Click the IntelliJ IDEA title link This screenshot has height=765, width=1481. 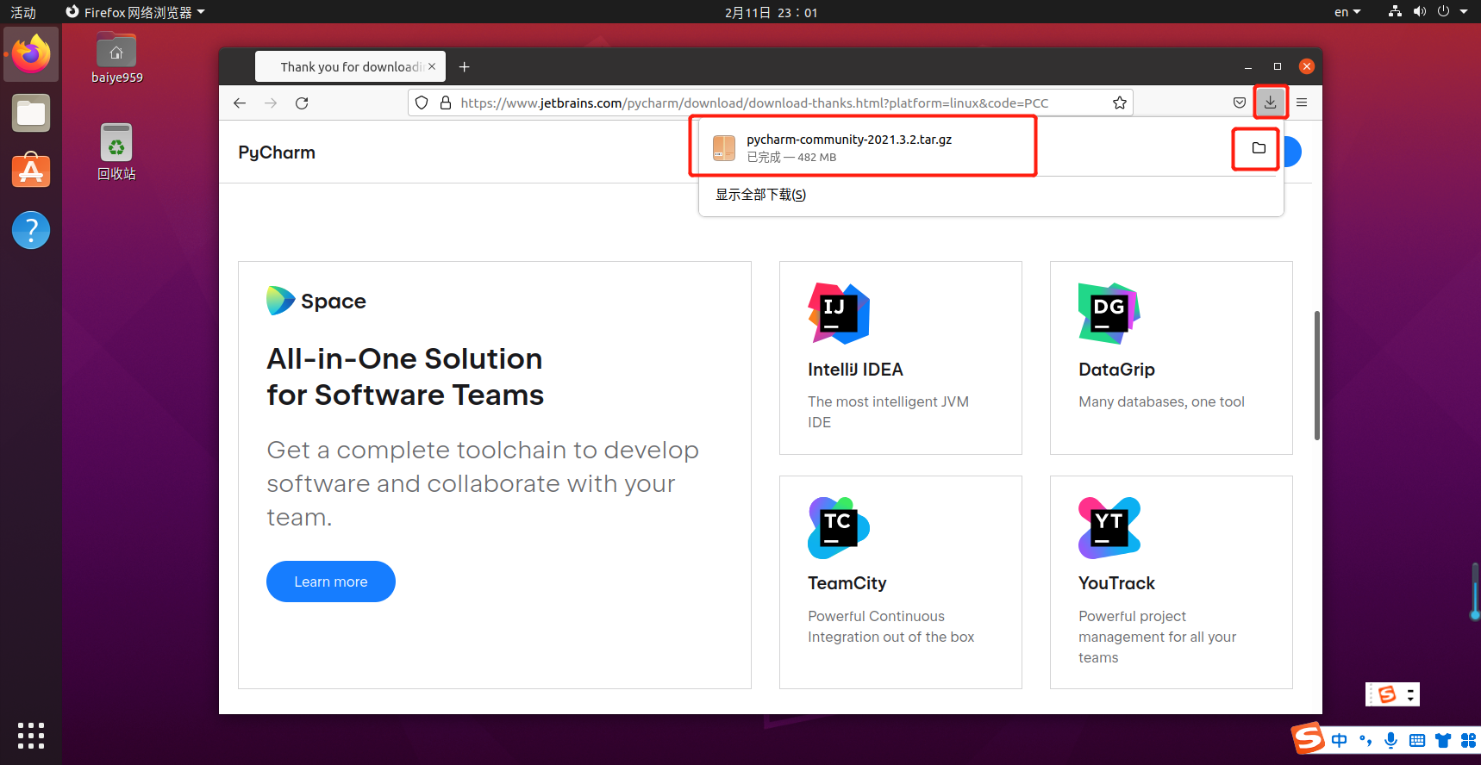[855, 370]
